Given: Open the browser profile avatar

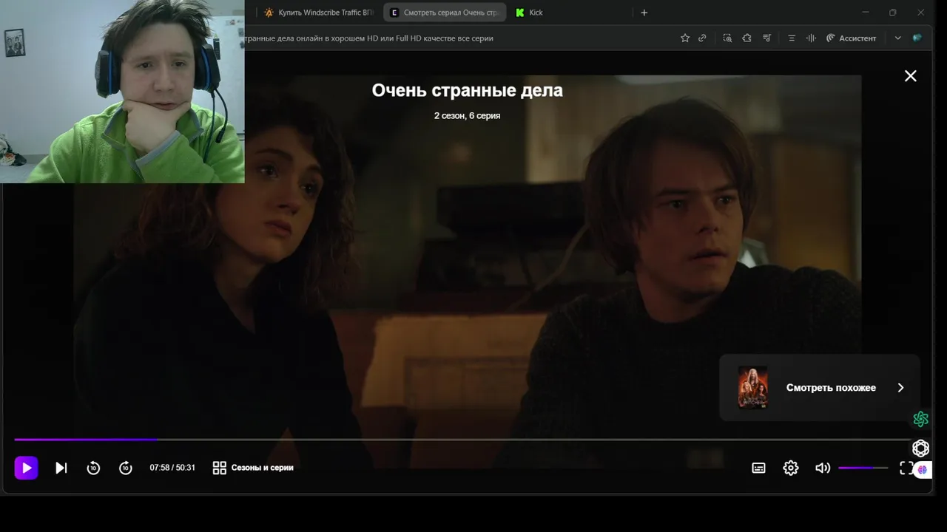Looking at the screenshot, I should (x=917, y=38).
